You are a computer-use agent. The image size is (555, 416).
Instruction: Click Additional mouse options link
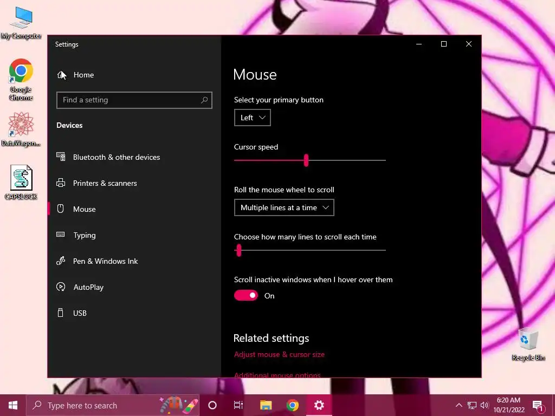[x=277, y=375]
